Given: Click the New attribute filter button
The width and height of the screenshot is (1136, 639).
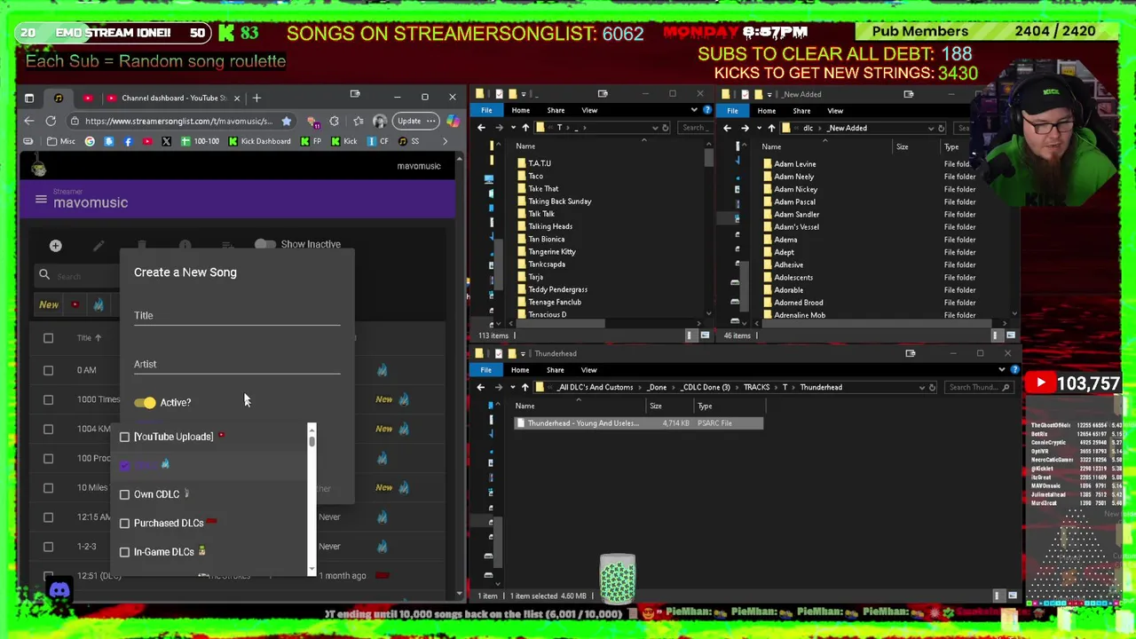Looking at the screenshot, I should (x=49, y=304).
